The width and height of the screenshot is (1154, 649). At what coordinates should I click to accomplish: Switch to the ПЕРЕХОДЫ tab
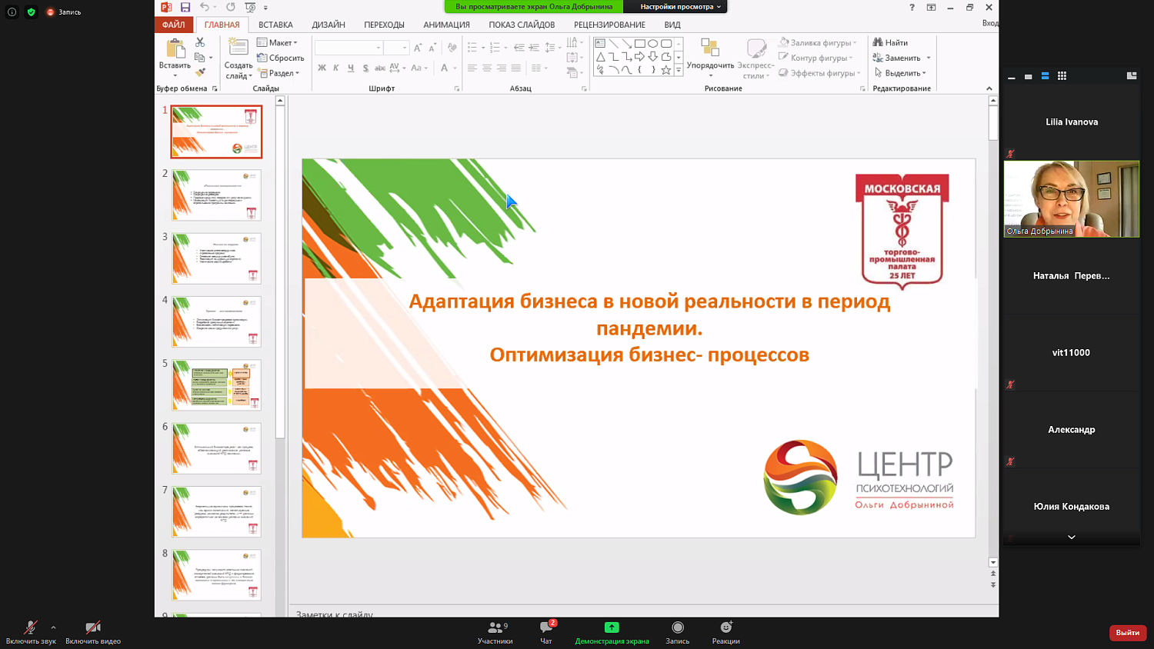tap(384, 25)
